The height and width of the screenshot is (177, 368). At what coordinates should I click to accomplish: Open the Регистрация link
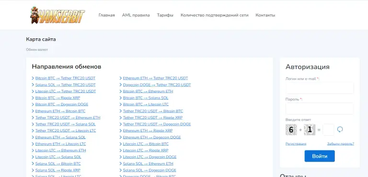tap(296, 144)
